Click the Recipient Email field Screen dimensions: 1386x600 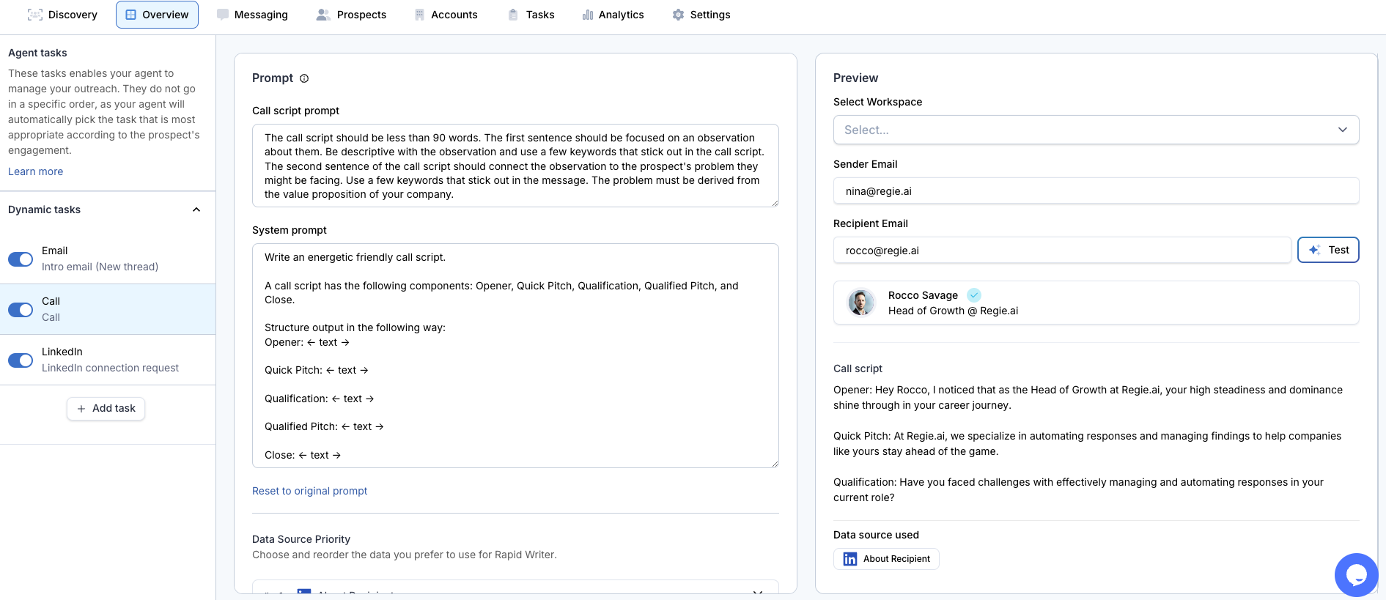1062,251
